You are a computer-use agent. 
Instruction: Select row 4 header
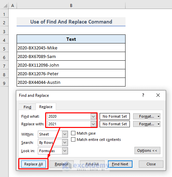click(x=4, y=39)
